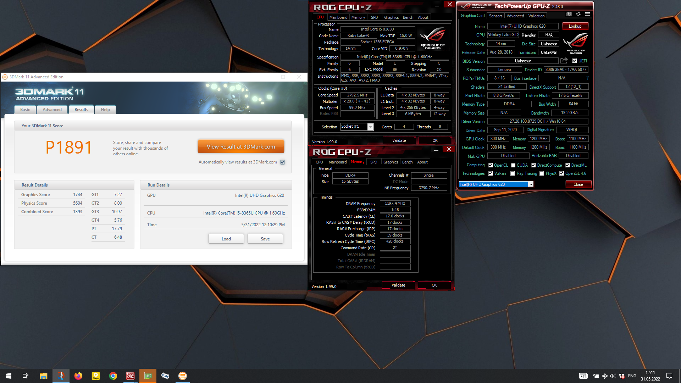Open the yellow Player app on taskbar
The image size is (681, 383).
[x=96, y=376]
